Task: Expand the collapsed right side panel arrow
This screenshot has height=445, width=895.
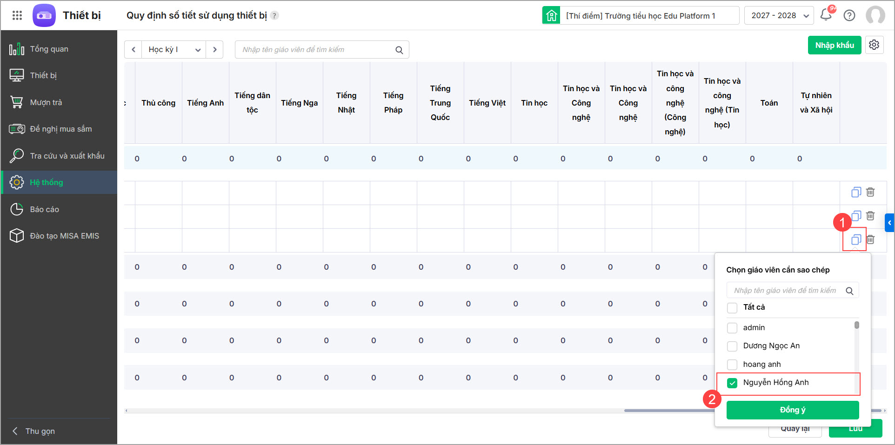Action: tap(889, 223)
